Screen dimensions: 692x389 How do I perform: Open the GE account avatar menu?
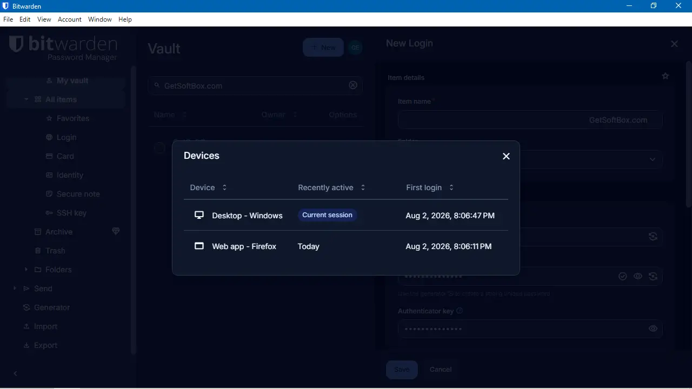(x=355, y=48)
